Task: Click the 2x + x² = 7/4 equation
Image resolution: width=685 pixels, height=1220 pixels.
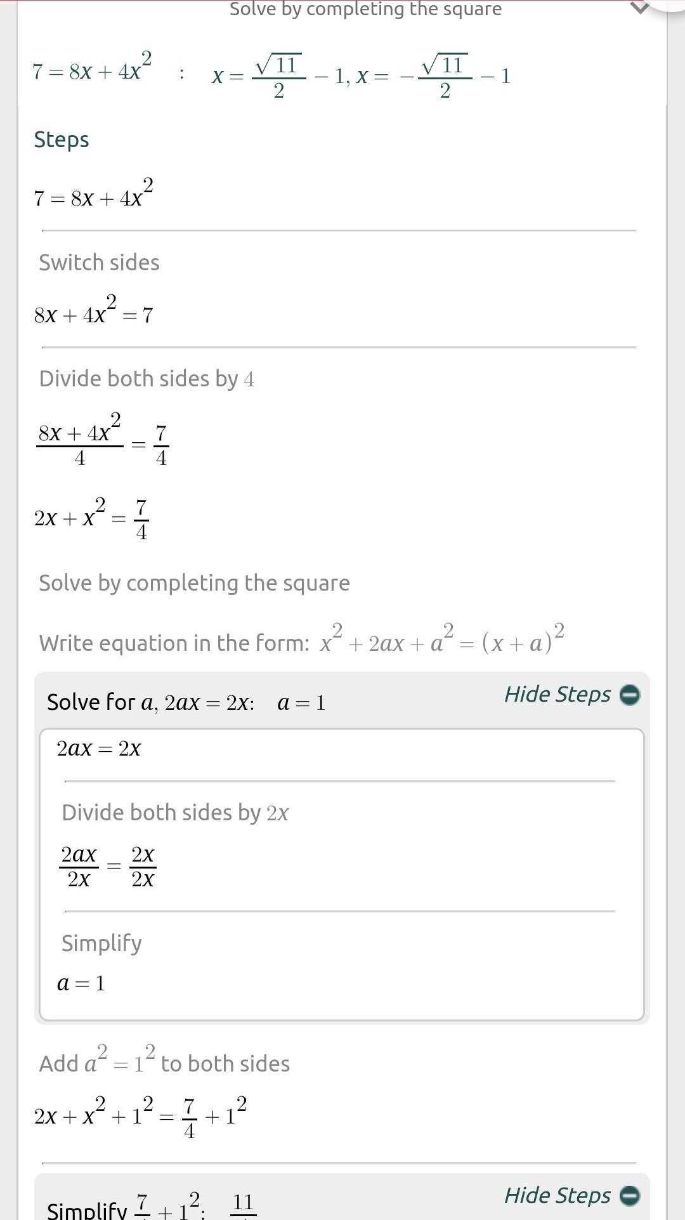Action: [91, 518]
